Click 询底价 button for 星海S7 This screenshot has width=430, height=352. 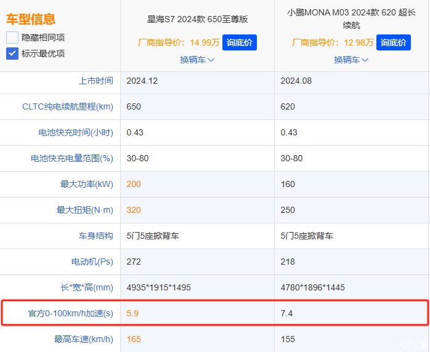coord(239,42)
